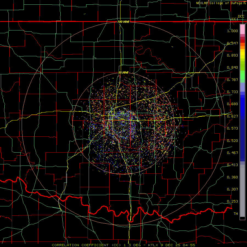Viewport: 247px width, 247px height.
Task: Select the 0.787 scale value
Action: [x=232, y=80]
